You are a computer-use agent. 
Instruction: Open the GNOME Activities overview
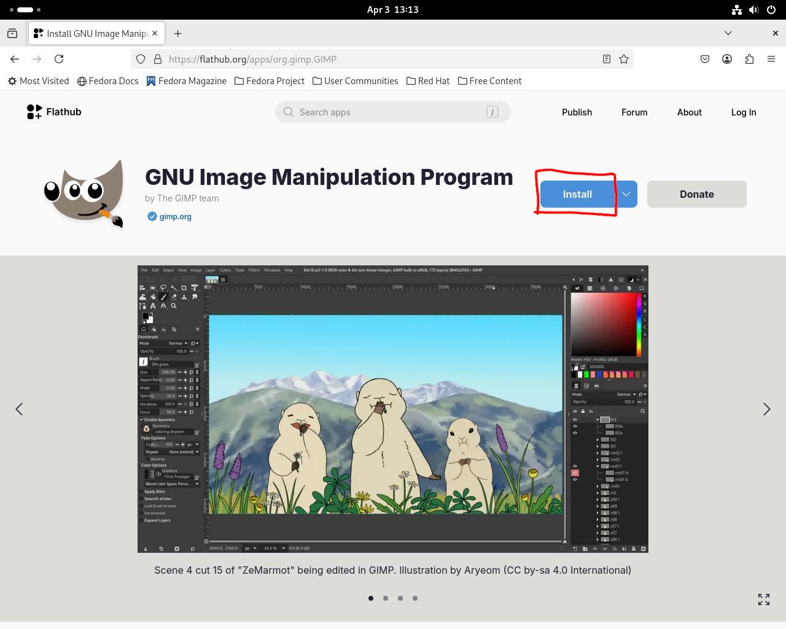click(26, 10)
